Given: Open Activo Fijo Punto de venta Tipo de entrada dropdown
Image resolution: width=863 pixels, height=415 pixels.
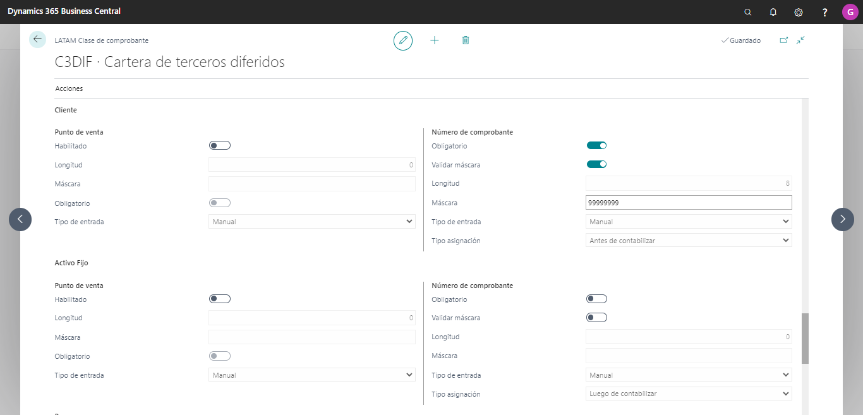Looking at the screenshot, I should pos(312,375).
